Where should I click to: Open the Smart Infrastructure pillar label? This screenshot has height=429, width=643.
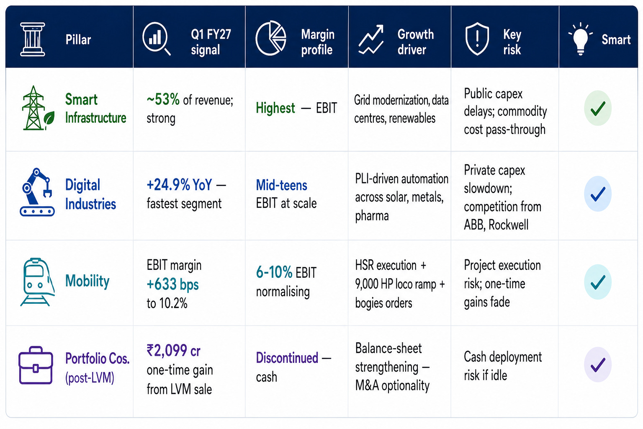(x=95, y=109)
